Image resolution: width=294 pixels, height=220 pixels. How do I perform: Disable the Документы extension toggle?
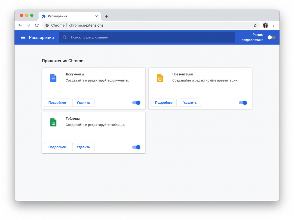click(136, 103)
